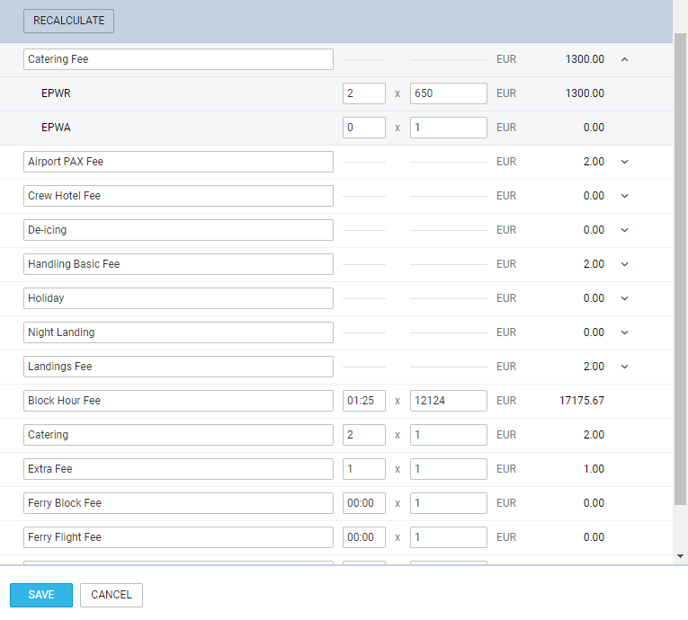The height and width of the screenshot is (620, 688).
Task: Focus the Ferry Flight Fee rate field
Action: [449, 538]
